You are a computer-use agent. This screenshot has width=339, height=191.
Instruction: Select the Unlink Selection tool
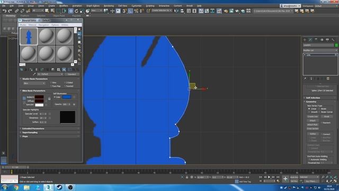click(22, 11)
